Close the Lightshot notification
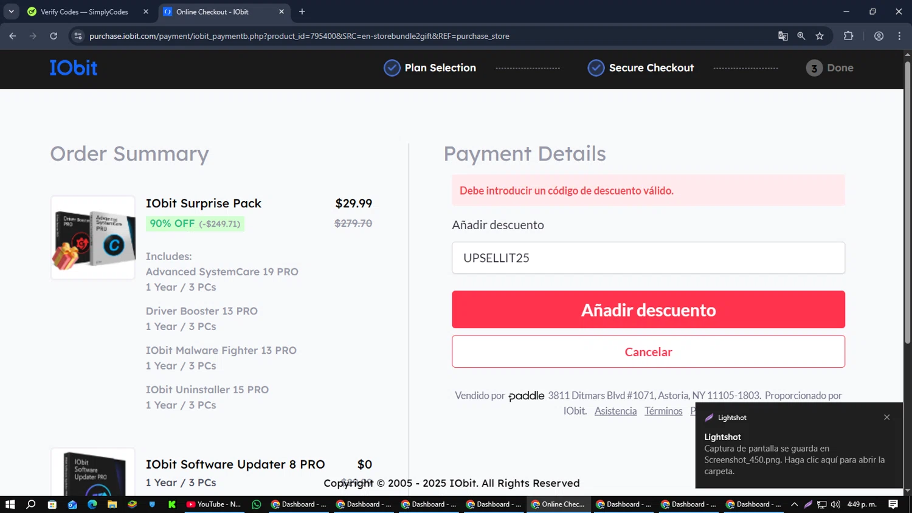Viewport: 912px width, 513px height. coord(887,417)
